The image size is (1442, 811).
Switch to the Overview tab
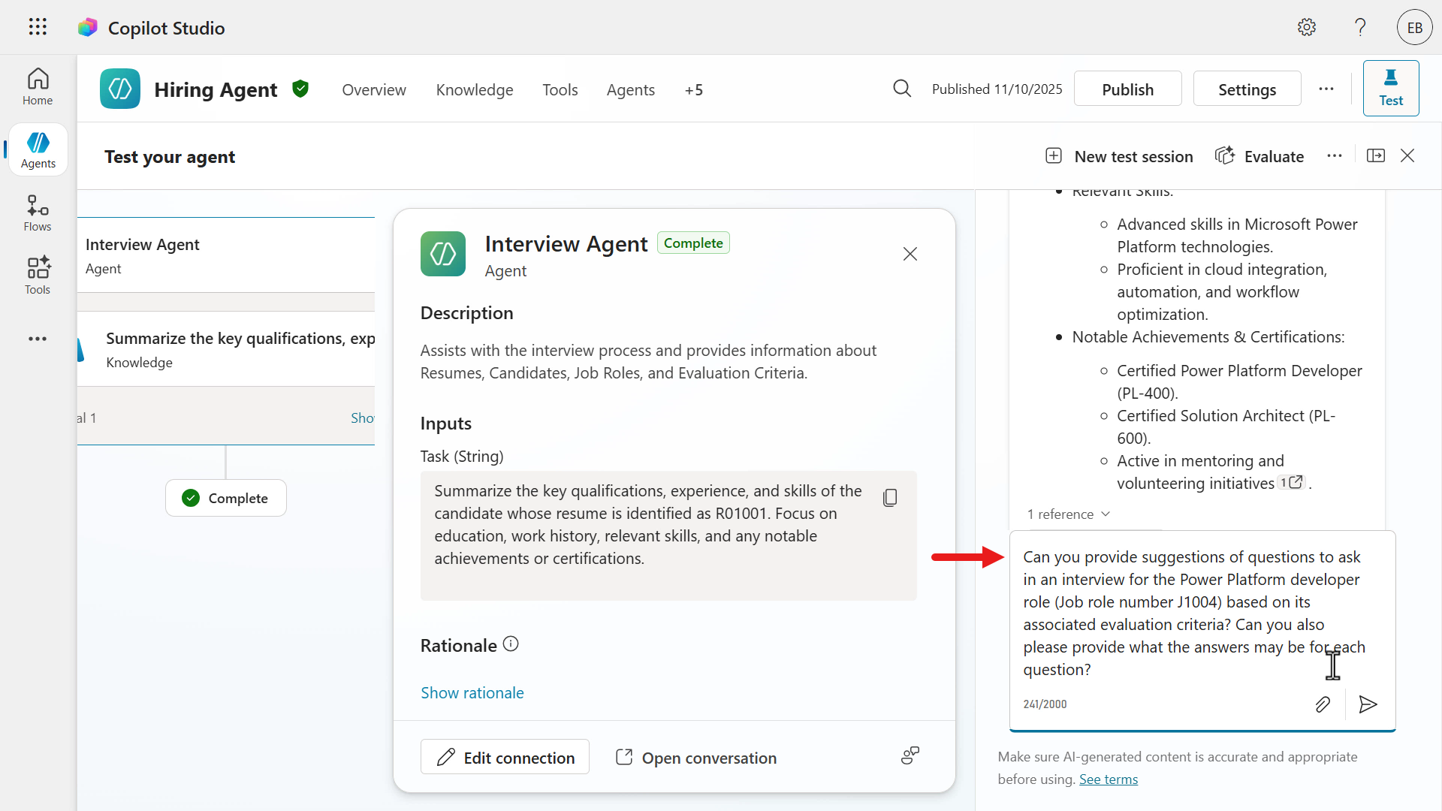pos(374,90)
